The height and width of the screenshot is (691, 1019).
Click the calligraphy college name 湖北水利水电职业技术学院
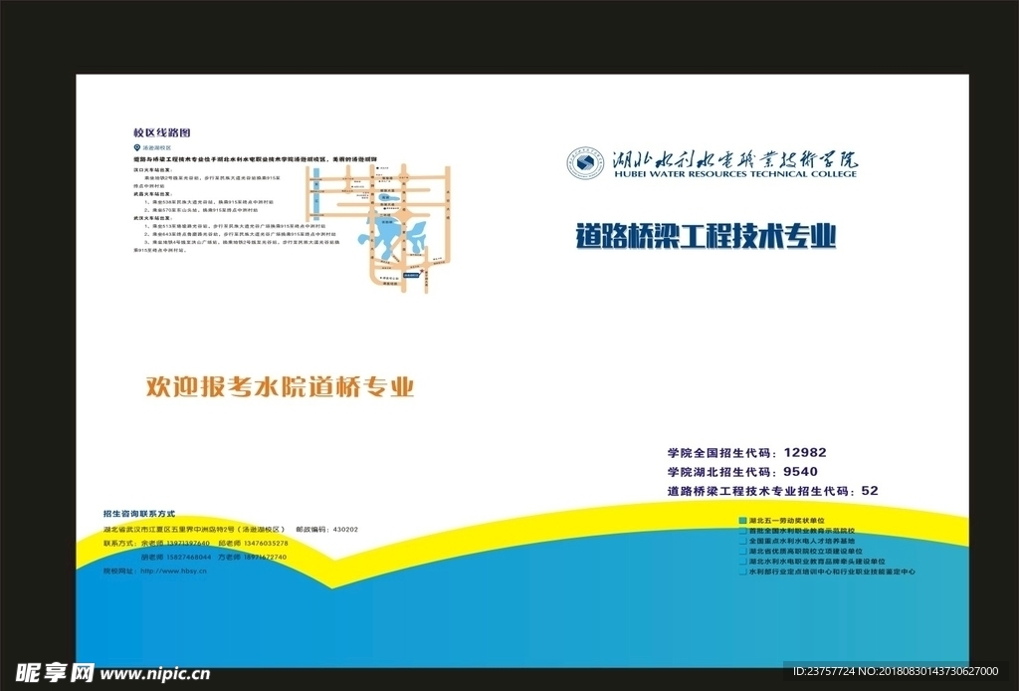(735, 159)
